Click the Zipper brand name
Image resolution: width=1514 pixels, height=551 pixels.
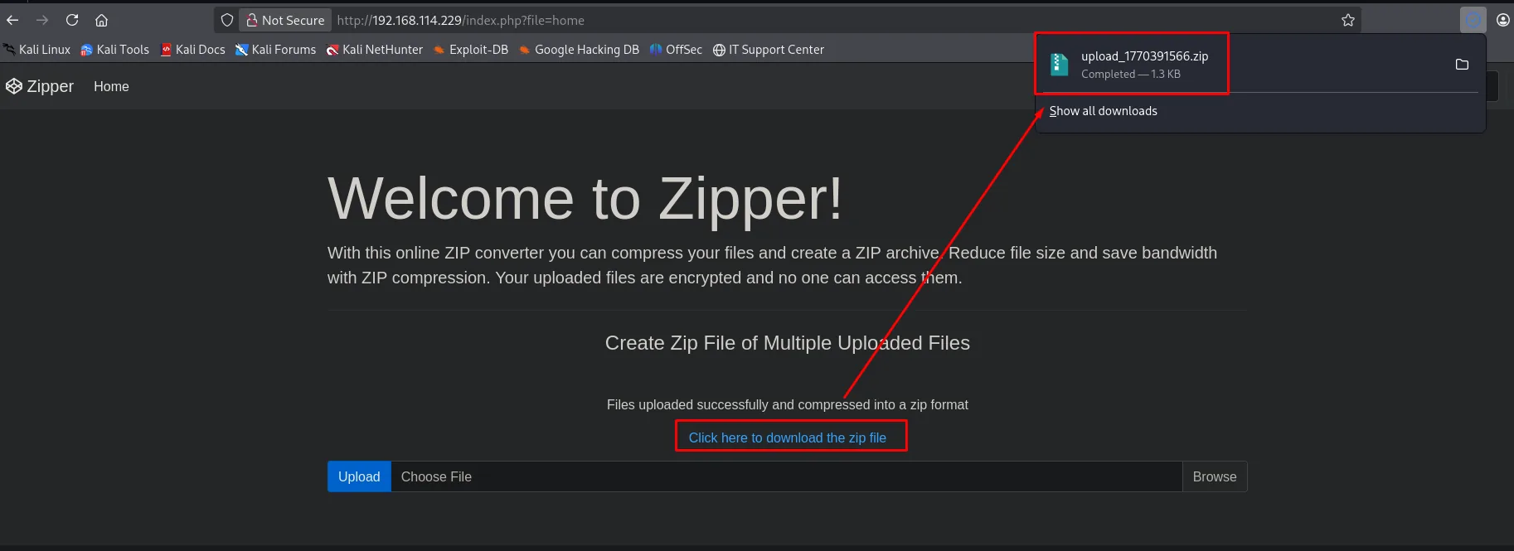point(51,86)
